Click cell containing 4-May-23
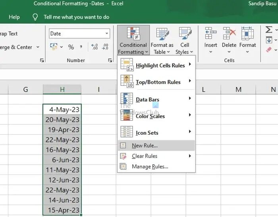Screen dimensions: 278x217 [62, 109]
